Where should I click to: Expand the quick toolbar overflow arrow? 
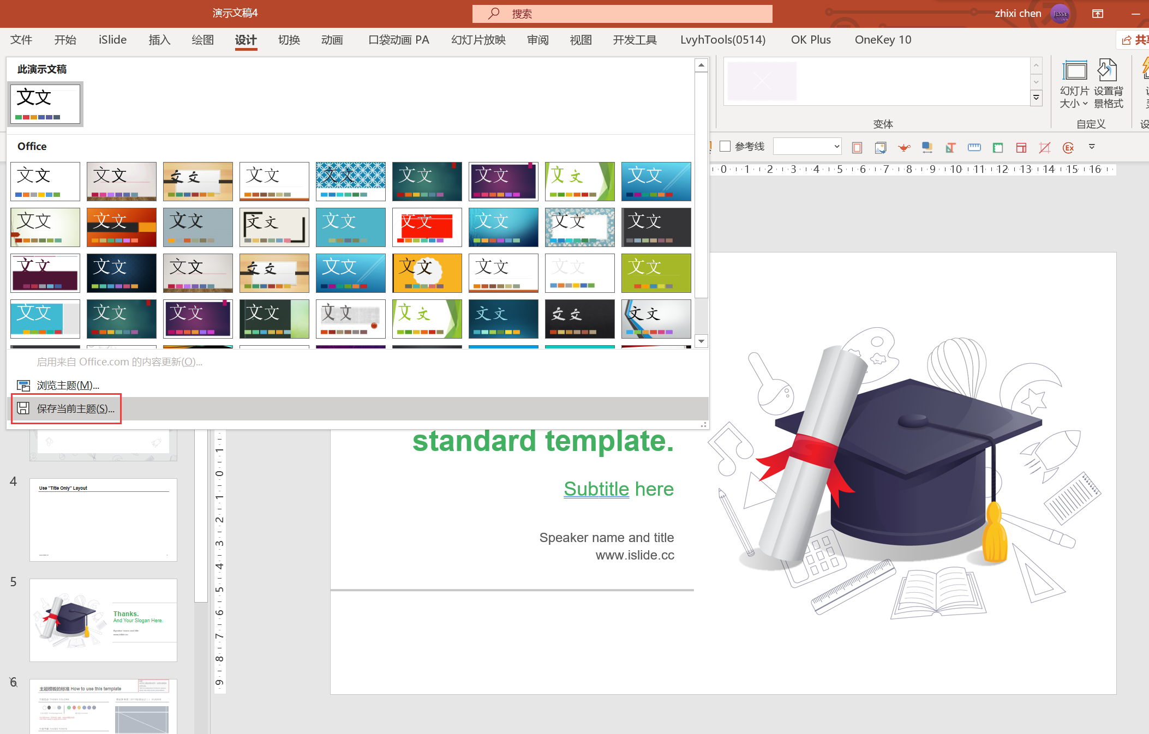(1092, 147)
